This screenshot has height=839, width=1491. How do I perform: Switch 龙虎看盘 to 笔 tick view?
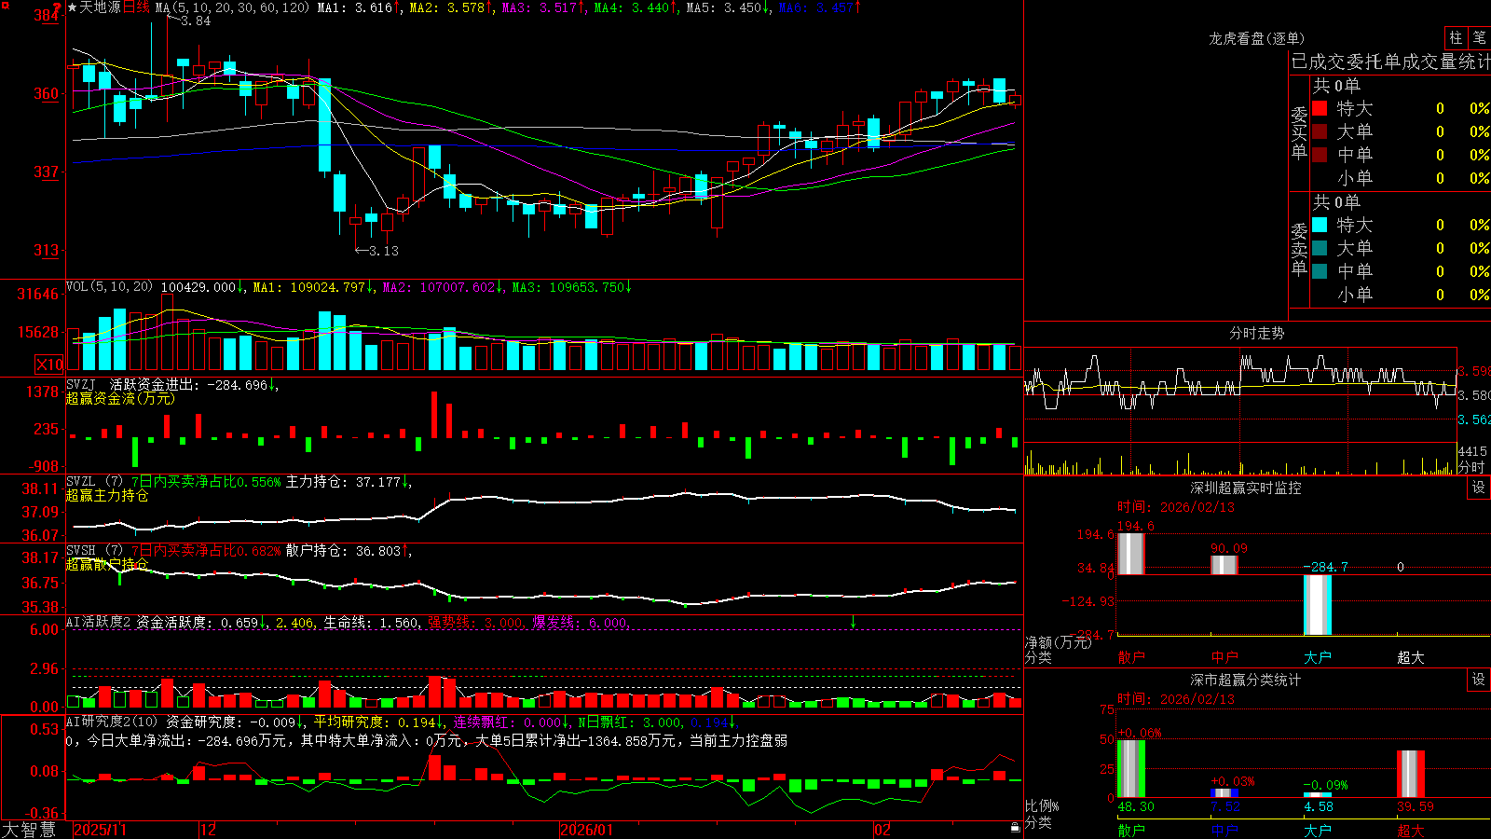[x=1479, y=38]
